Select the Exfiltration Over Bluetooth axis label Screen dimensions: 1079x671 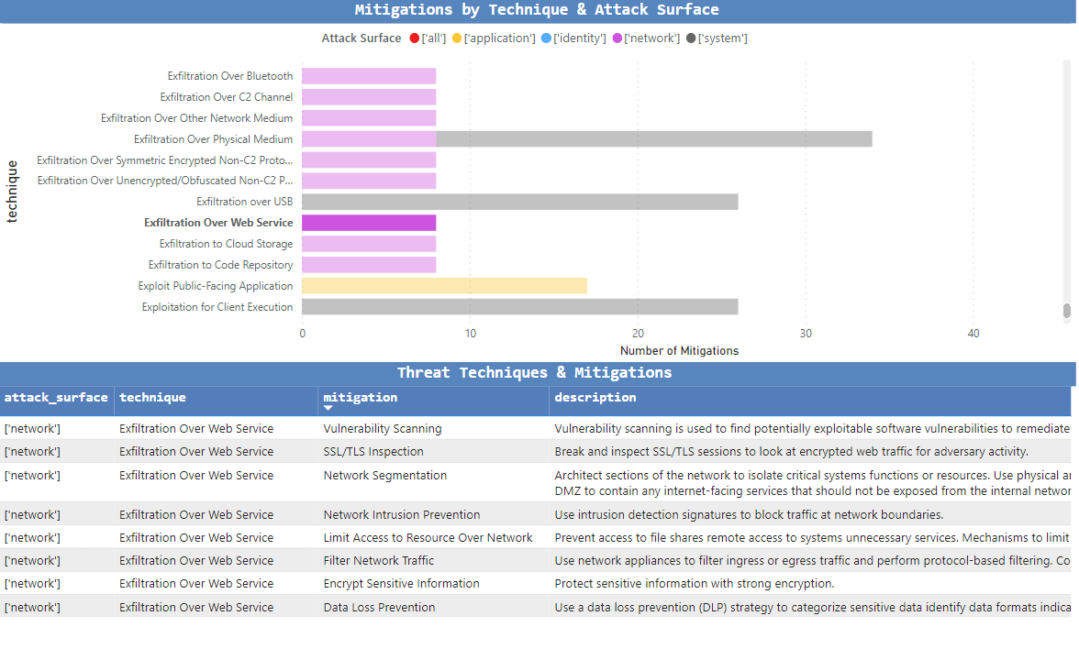coord(229,75)
